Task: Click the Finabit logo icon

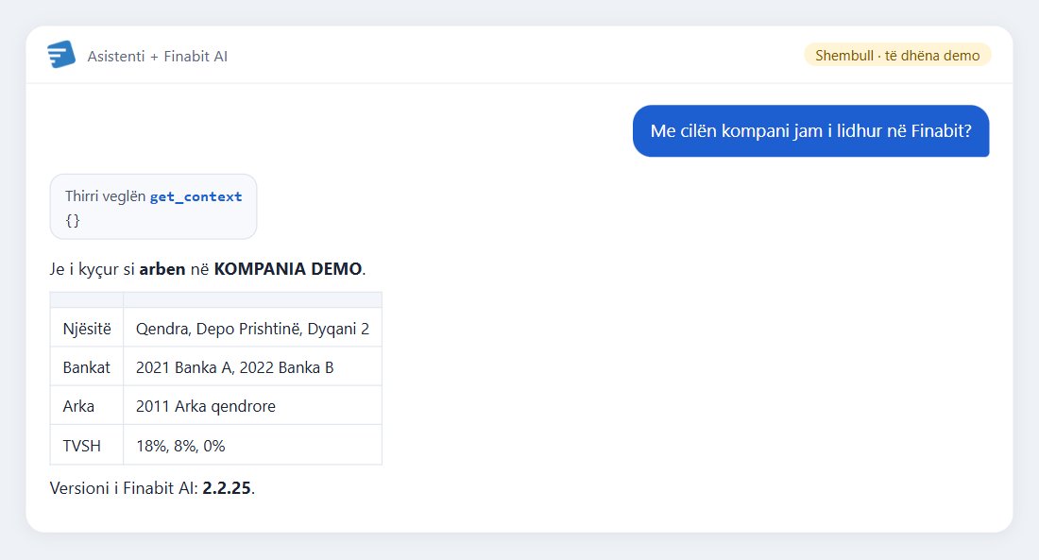Action: pos(61,55)
